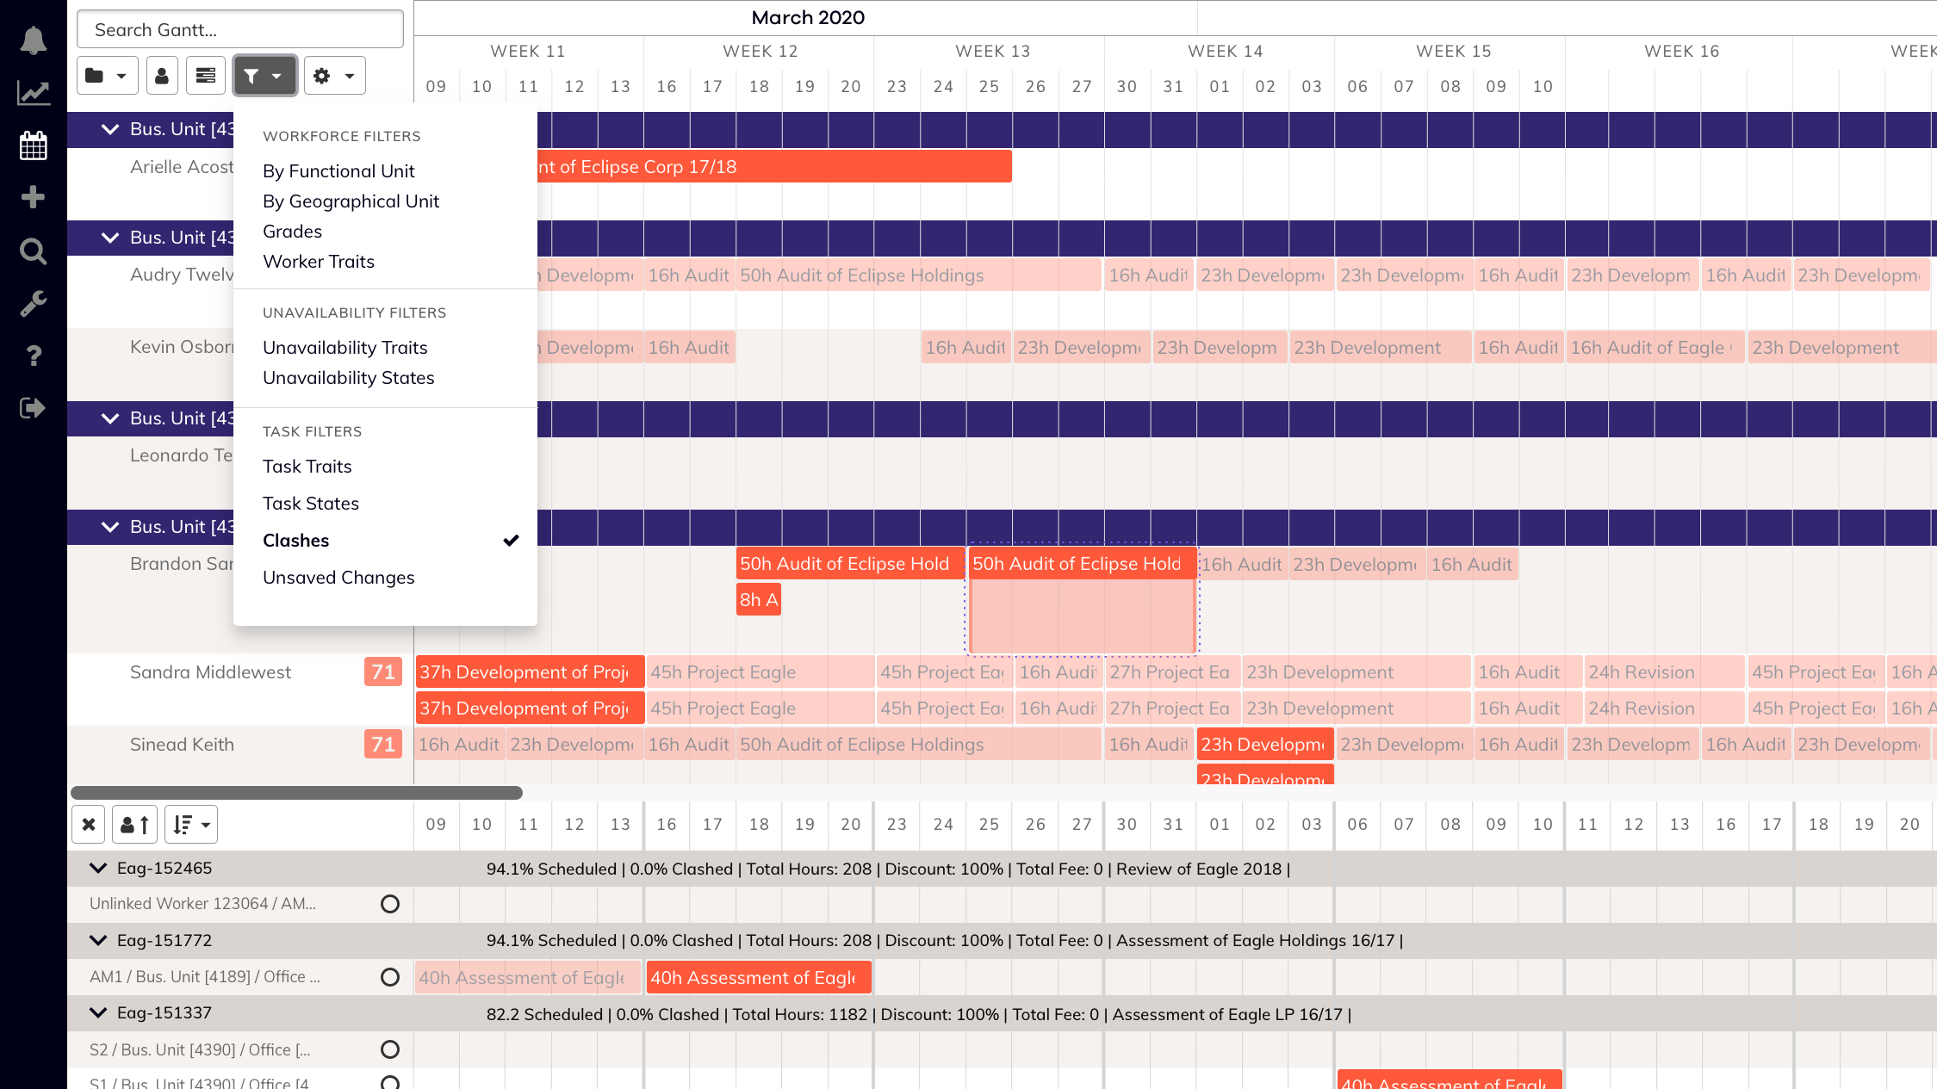Screen dimensions: 1937x1089
Task: Open the calendar icon in sidebar
Action: tap(33, 145)
